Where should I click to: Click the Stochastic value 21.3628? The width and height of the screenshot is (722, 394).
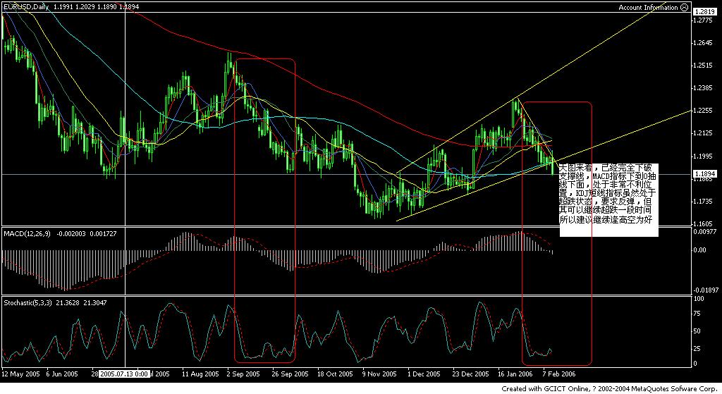(x=68, y=303)
